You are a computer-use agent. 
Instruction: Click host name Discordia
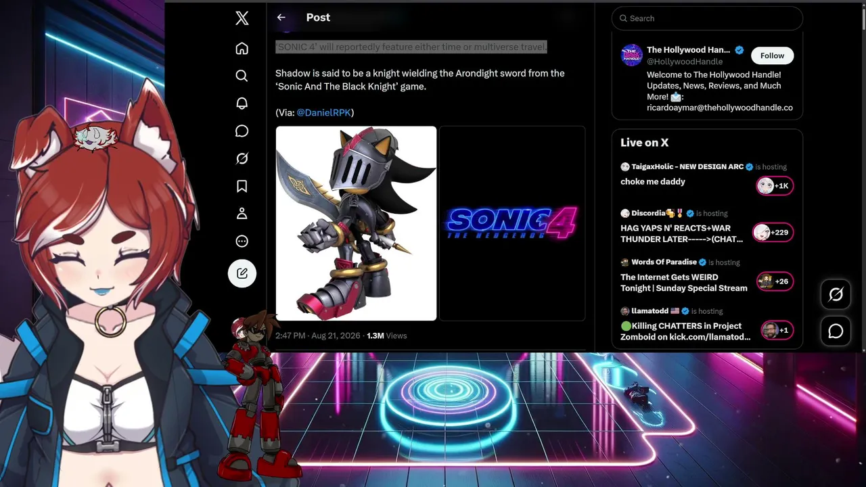click(648, 213)
